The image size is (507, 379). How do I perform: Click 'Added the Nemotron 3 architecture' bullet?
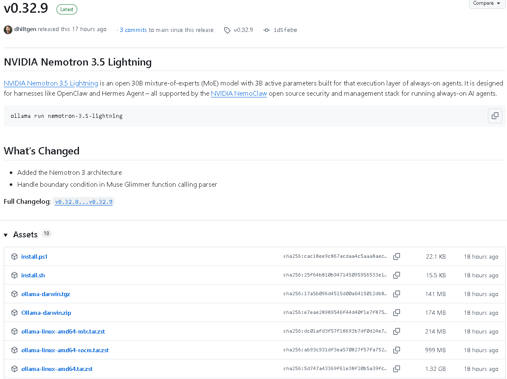(70, 173)
